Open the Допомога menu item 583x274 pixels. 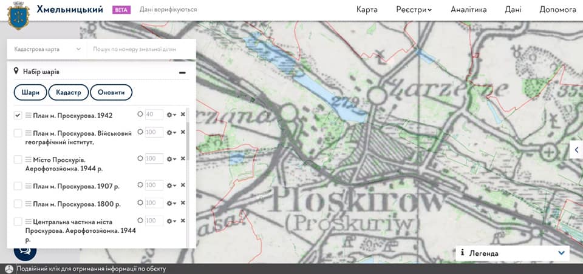pyautogui.click(x=557, y=10)
